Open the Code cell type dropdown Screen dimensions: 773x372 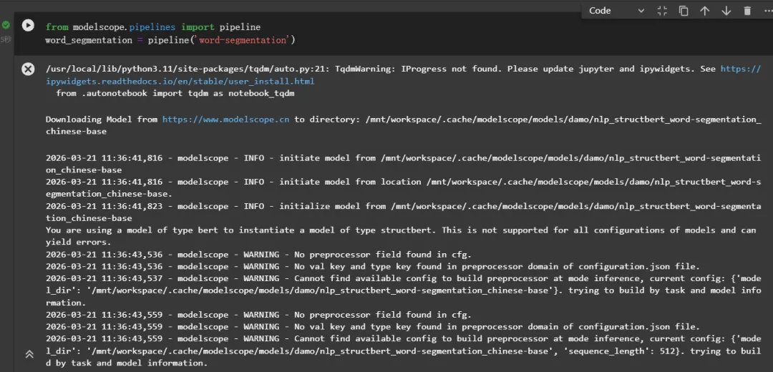click(616, 11)
